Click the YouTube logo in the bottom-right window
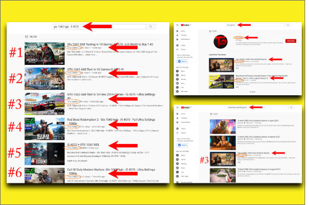This screenshot has height=205, width=309. (186, 107)
